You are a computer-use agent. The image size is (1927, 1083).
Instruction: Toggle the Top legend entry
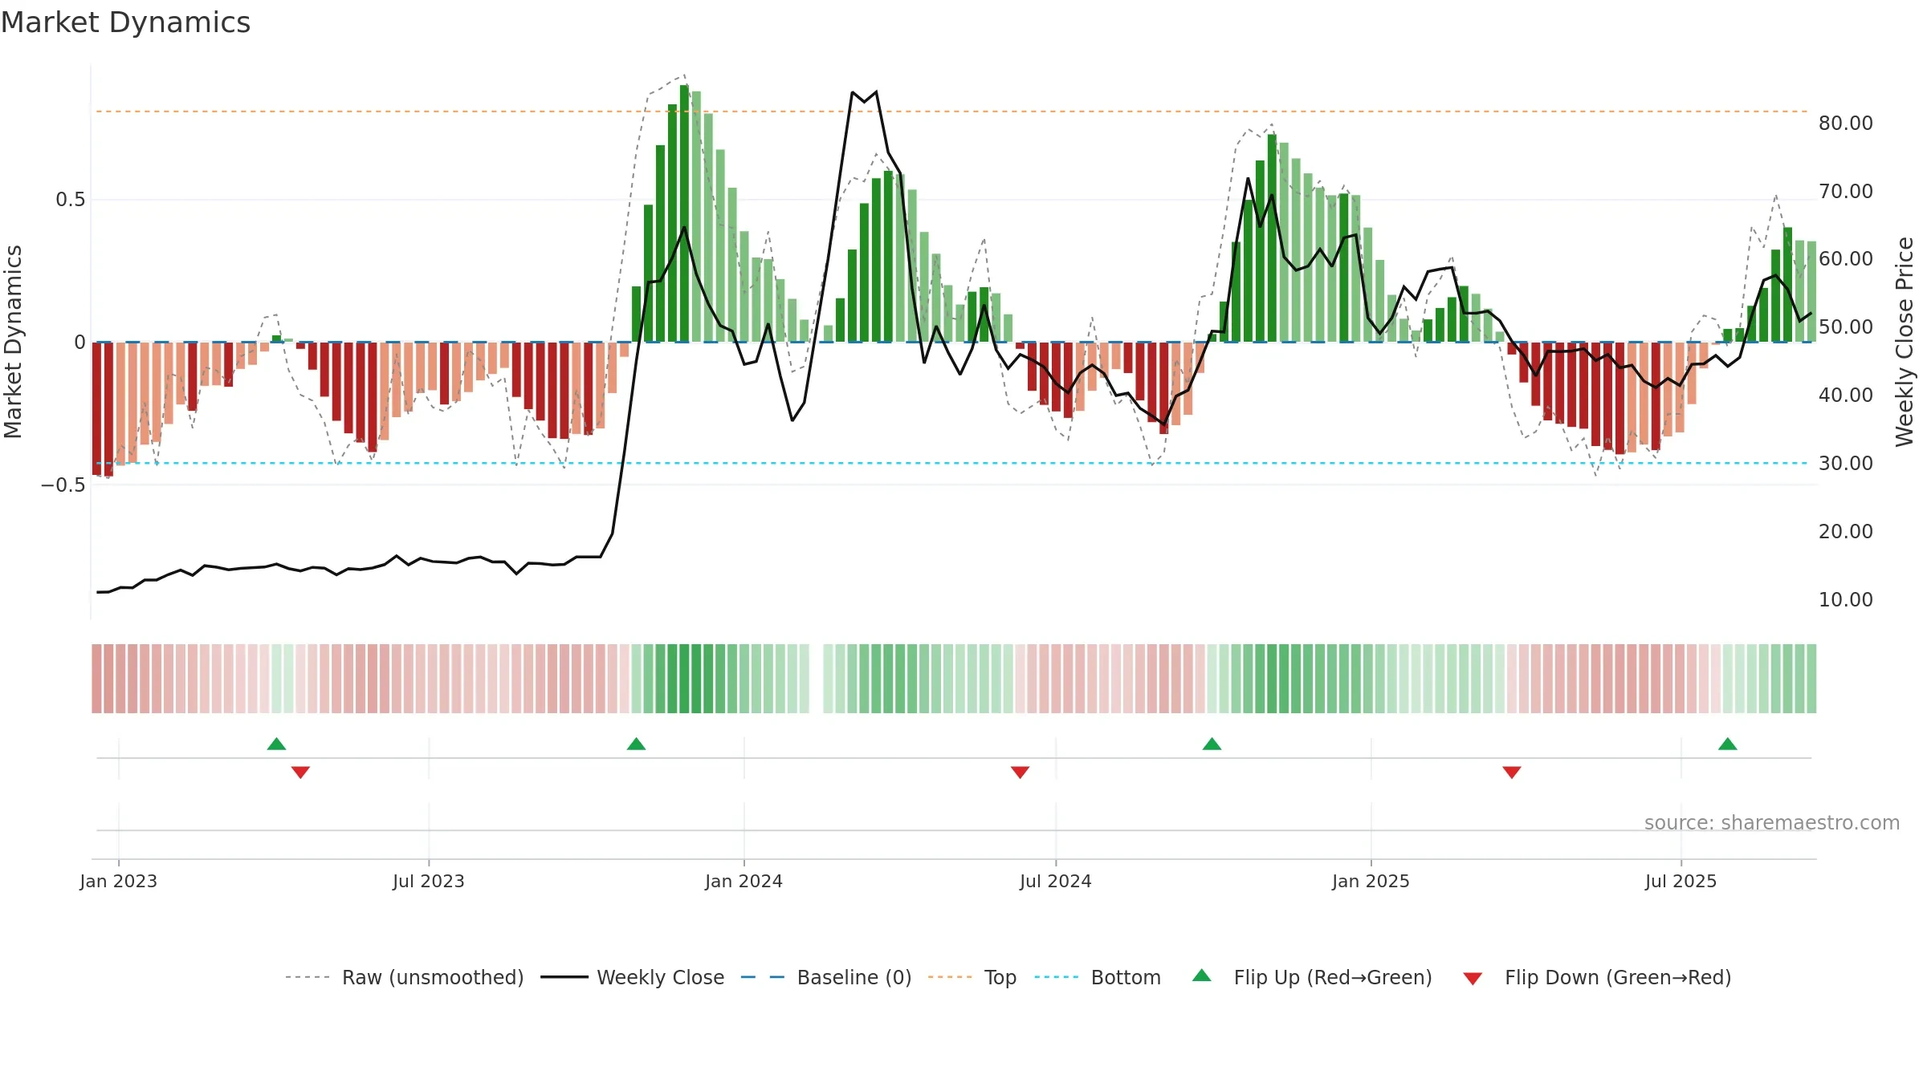(972, 977)
